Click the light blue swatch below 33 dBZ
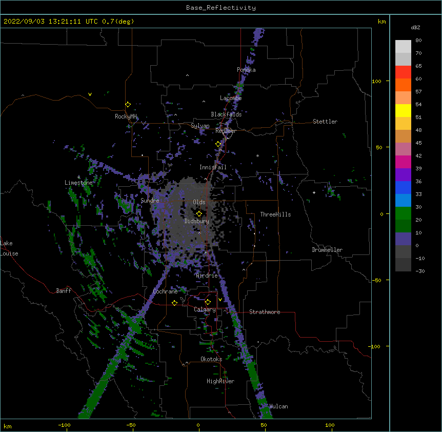442x432 pixels. click(403, 201)
